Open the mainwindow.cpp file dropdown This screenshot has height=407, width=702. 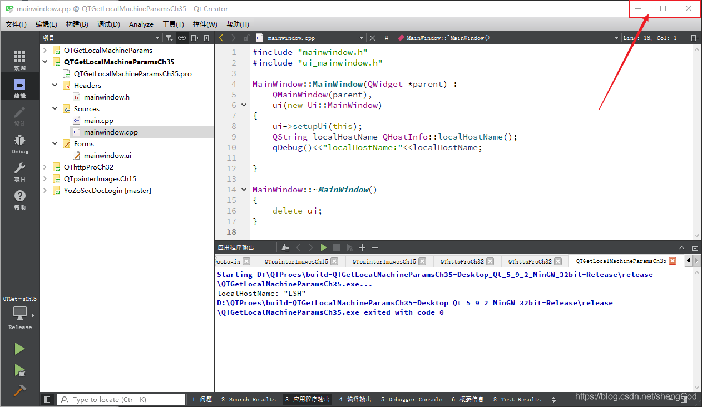(310, 38)
